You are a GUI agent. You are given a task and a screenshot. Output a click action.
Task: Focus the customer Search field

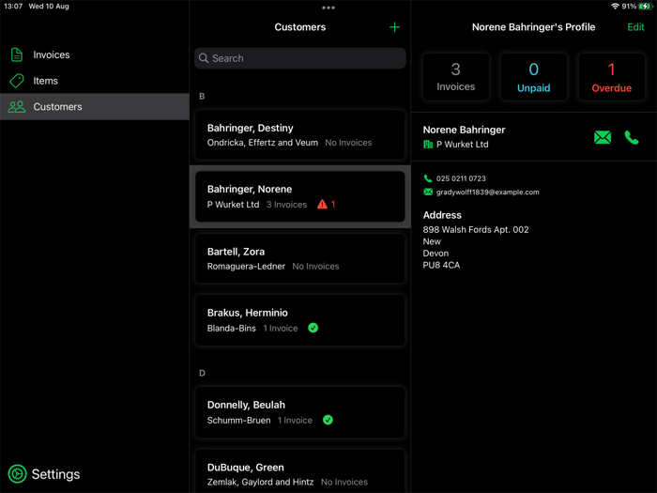(300, 58)
